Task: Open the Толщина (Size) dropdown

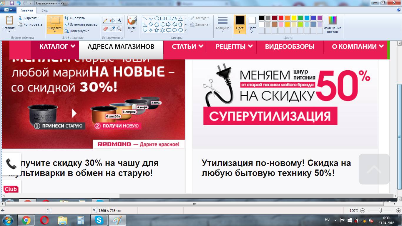Action: click(x=222, y=24)
